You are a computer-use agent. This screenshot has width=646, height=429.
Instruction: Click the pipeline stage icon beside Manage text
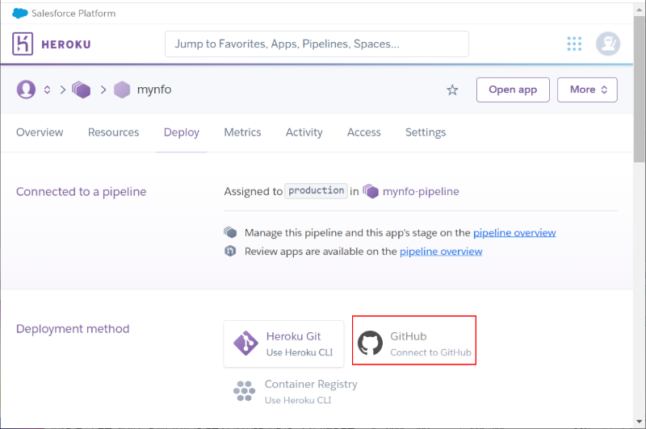(230, 232)
